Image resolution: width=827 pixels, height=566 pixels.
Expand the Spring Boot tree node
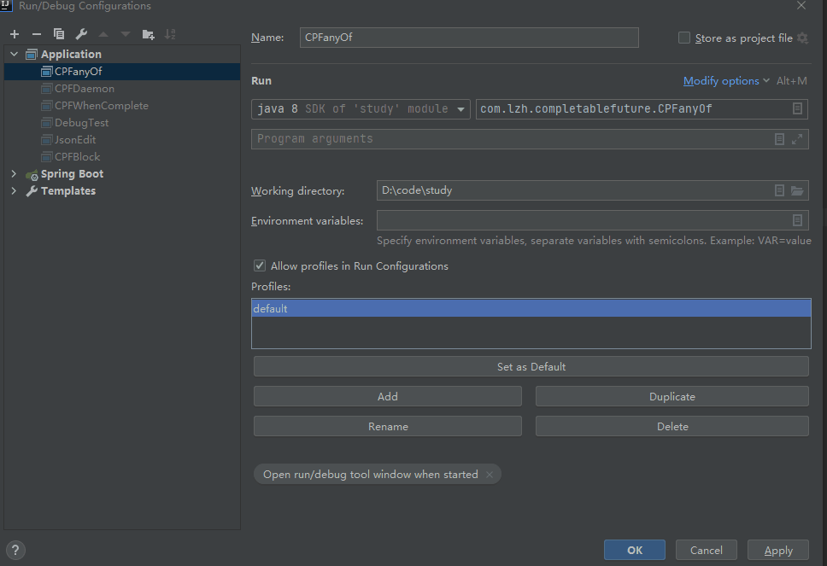point(14,174)
